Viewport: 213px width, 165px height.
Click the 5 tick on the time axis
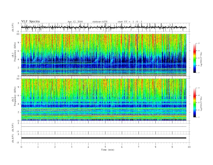click(x=105, y=147)
